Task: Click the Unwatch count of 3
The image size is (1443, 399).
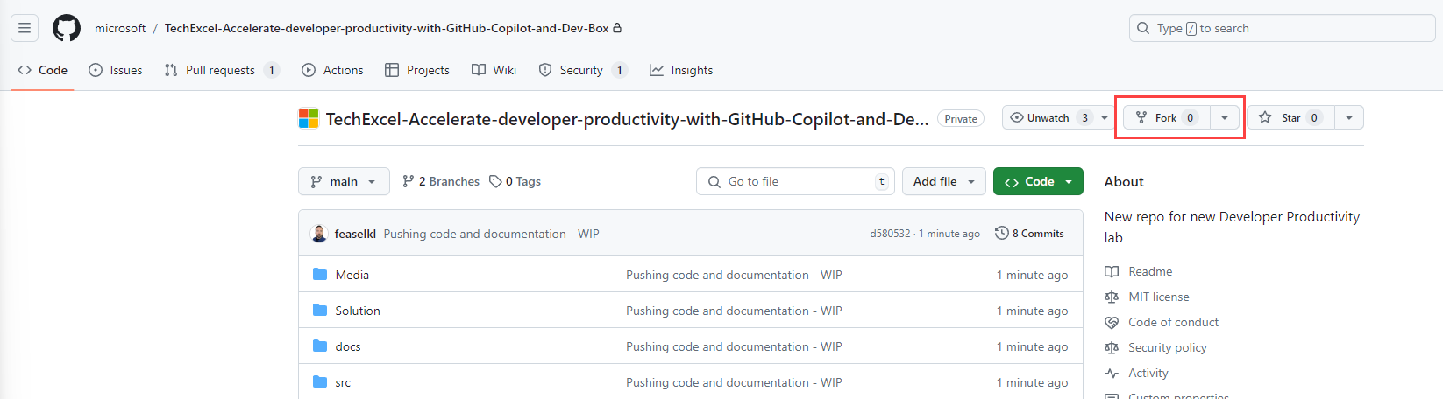Action: [1084, 117]
